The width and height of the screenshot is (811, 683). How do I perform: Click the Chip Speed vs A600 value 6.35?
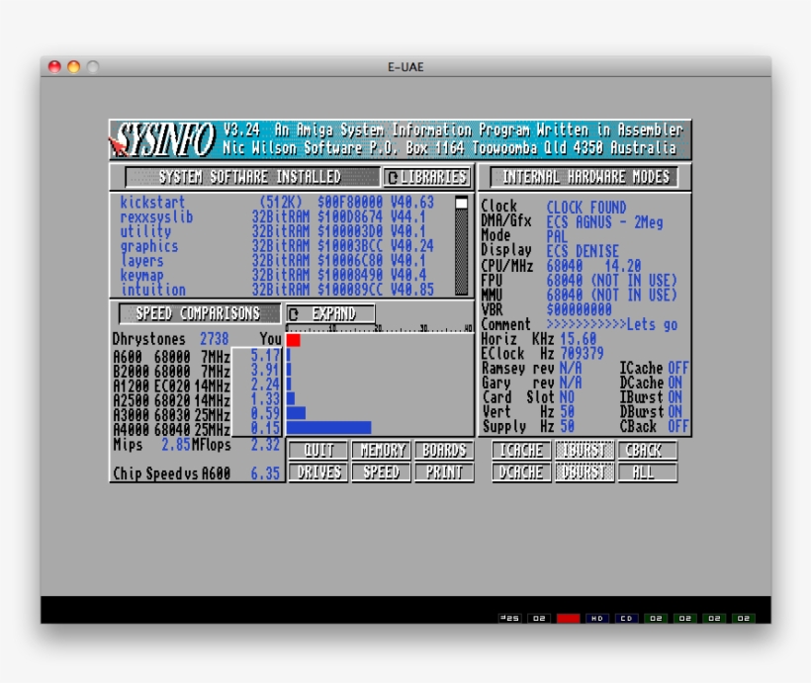click(265, 473)
